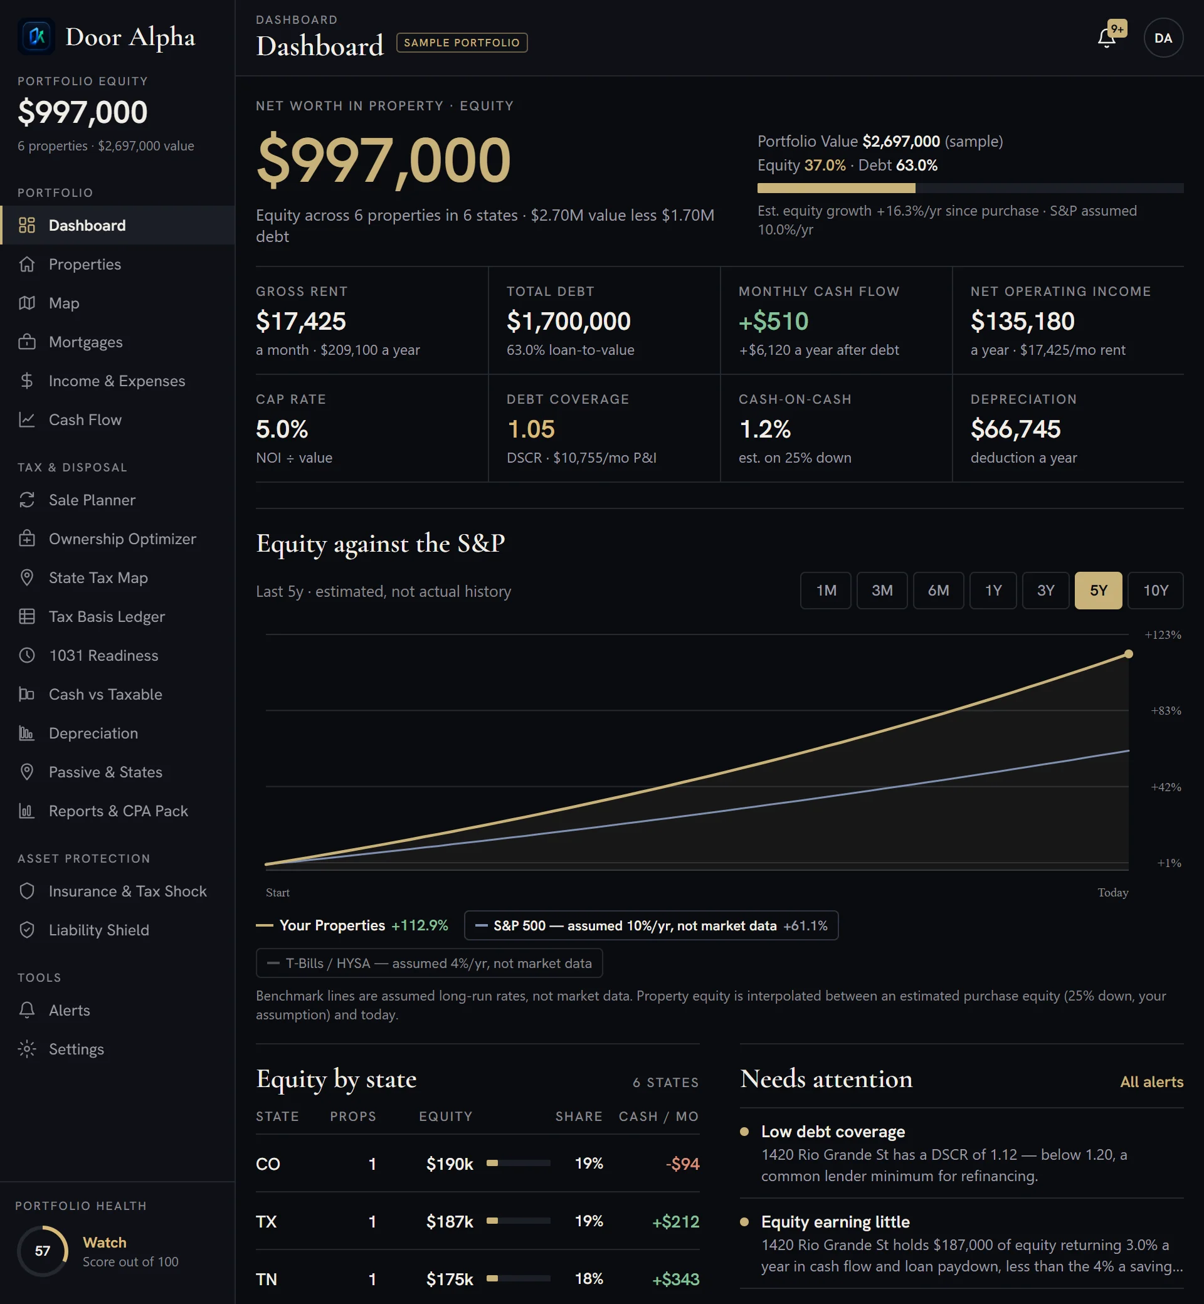Toggle the T-Bills / HYSA benchmark line
This screenshot has width=1204, height=1304.
[430, 964]
